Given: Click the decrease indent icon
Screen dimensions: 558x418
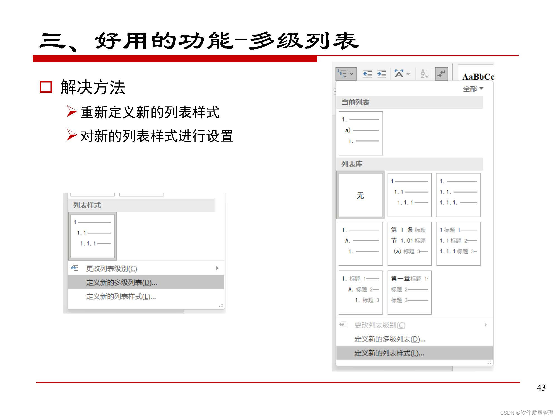Looking at the screenshot, I should click(x=367, y=74).
